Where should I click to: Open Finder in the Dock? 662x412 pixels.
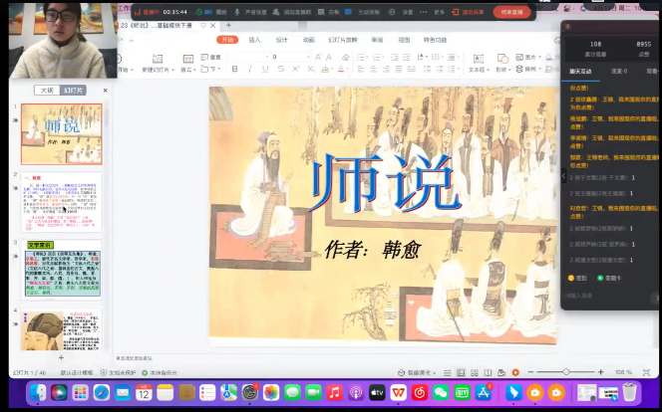pyautogui.click(x=38, y=393)
